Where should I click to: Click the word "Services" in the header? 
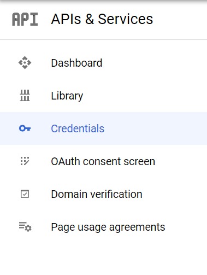click(126, 19)
